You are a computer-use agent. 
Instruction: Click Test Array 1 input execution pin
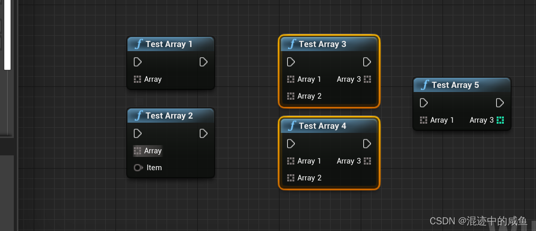(138, 62)
